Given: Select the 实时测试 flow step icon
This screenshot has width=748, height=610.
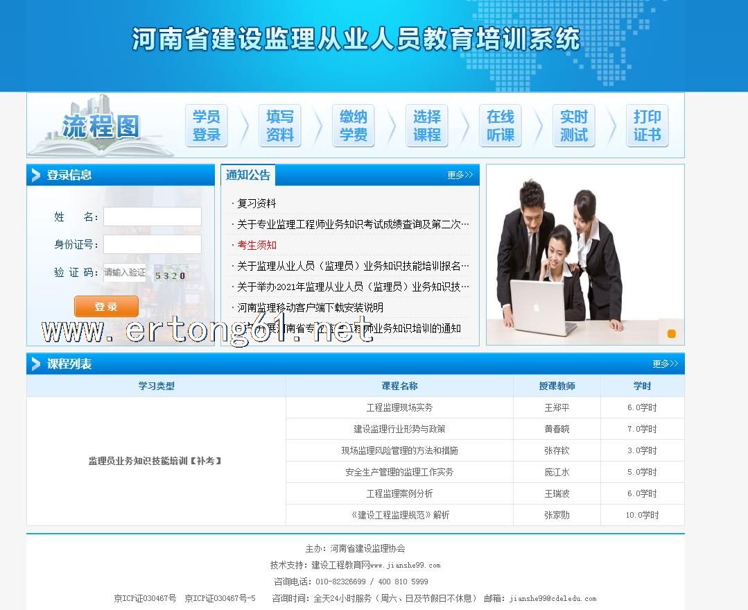Looking at the screenshot, I should coord(574,126).
